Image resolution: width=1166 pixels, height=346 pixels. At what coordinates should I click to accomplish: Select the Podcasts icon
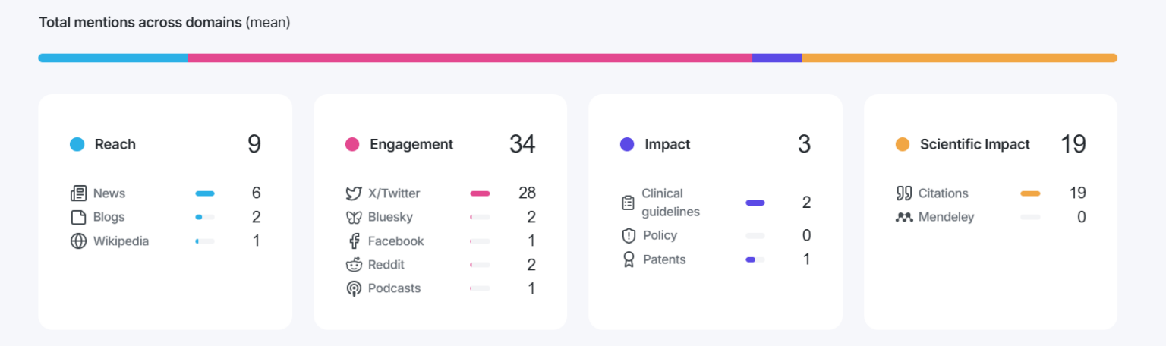pyautogui.click(x=354, y=288)
